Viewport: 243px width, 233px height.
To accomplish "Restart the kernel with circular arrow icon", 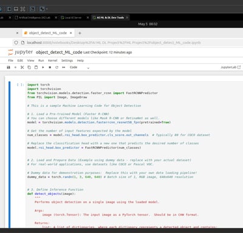I will point(56,67).
